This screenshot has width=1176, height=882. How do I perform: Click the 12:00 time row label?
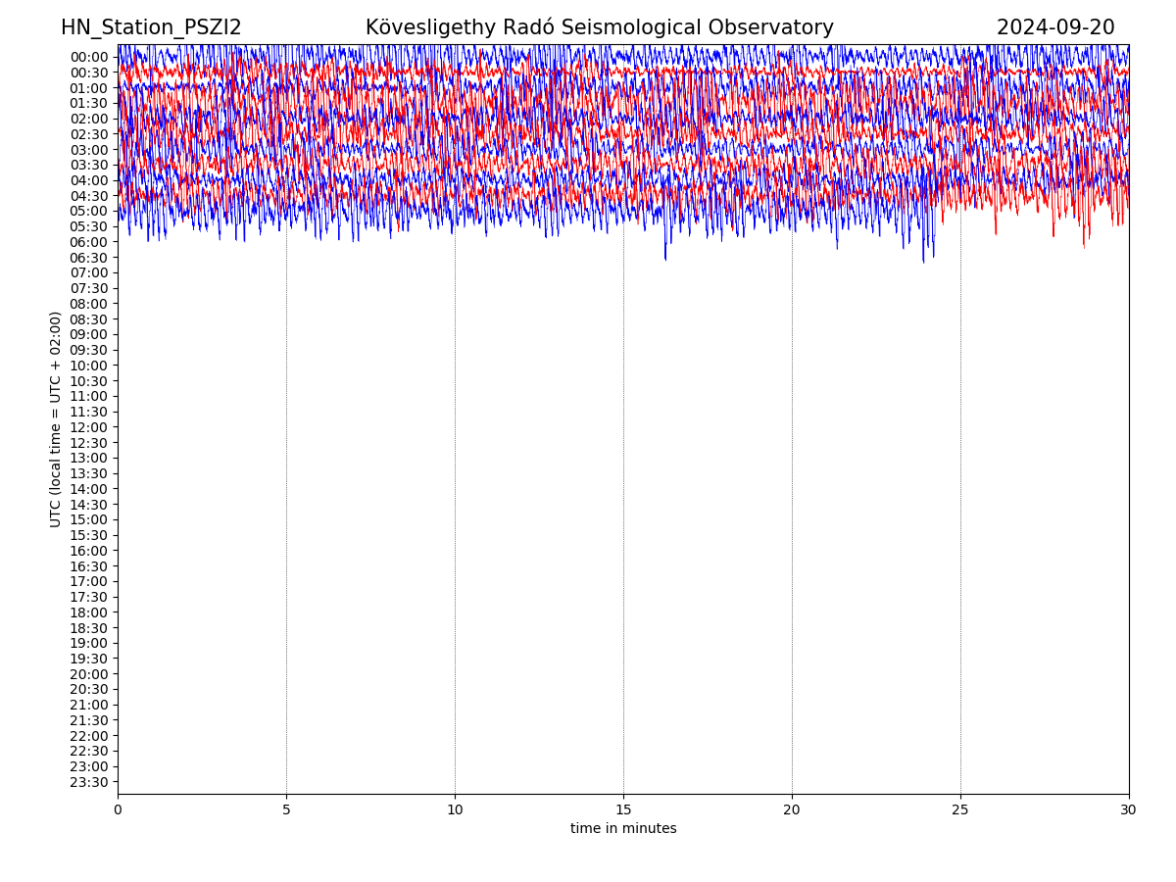(88, 427)
